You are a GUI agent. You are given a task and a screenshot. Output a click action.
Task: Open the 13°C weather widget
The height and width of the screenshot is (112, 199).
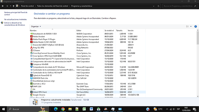pos(158,109)
